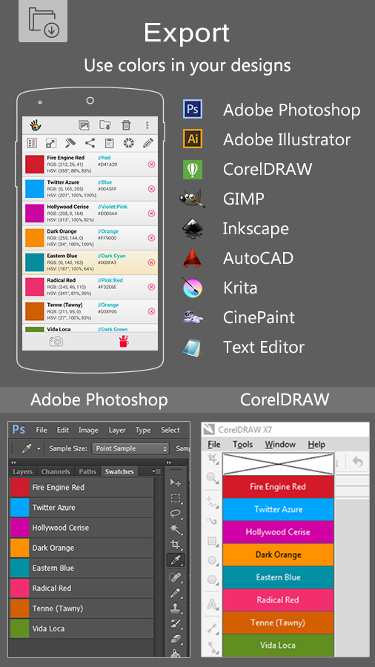Screen dimensions: 375x667
Task: Click the no-color box in CorelDRAW palette
Action: coord(278,464)
